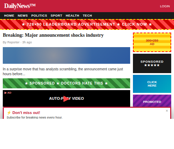Viewport: 174px width, 149px height.
Task: Open the LOGIN link
Action: (165, 6)
